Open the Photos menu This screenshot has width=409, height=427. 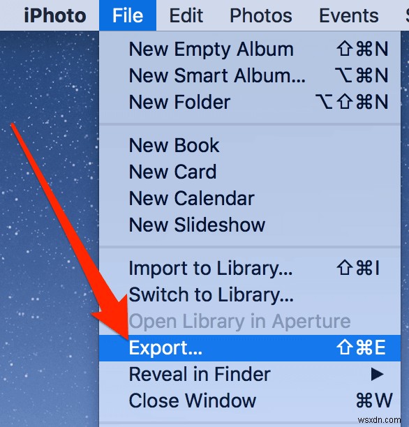point(261,15)
